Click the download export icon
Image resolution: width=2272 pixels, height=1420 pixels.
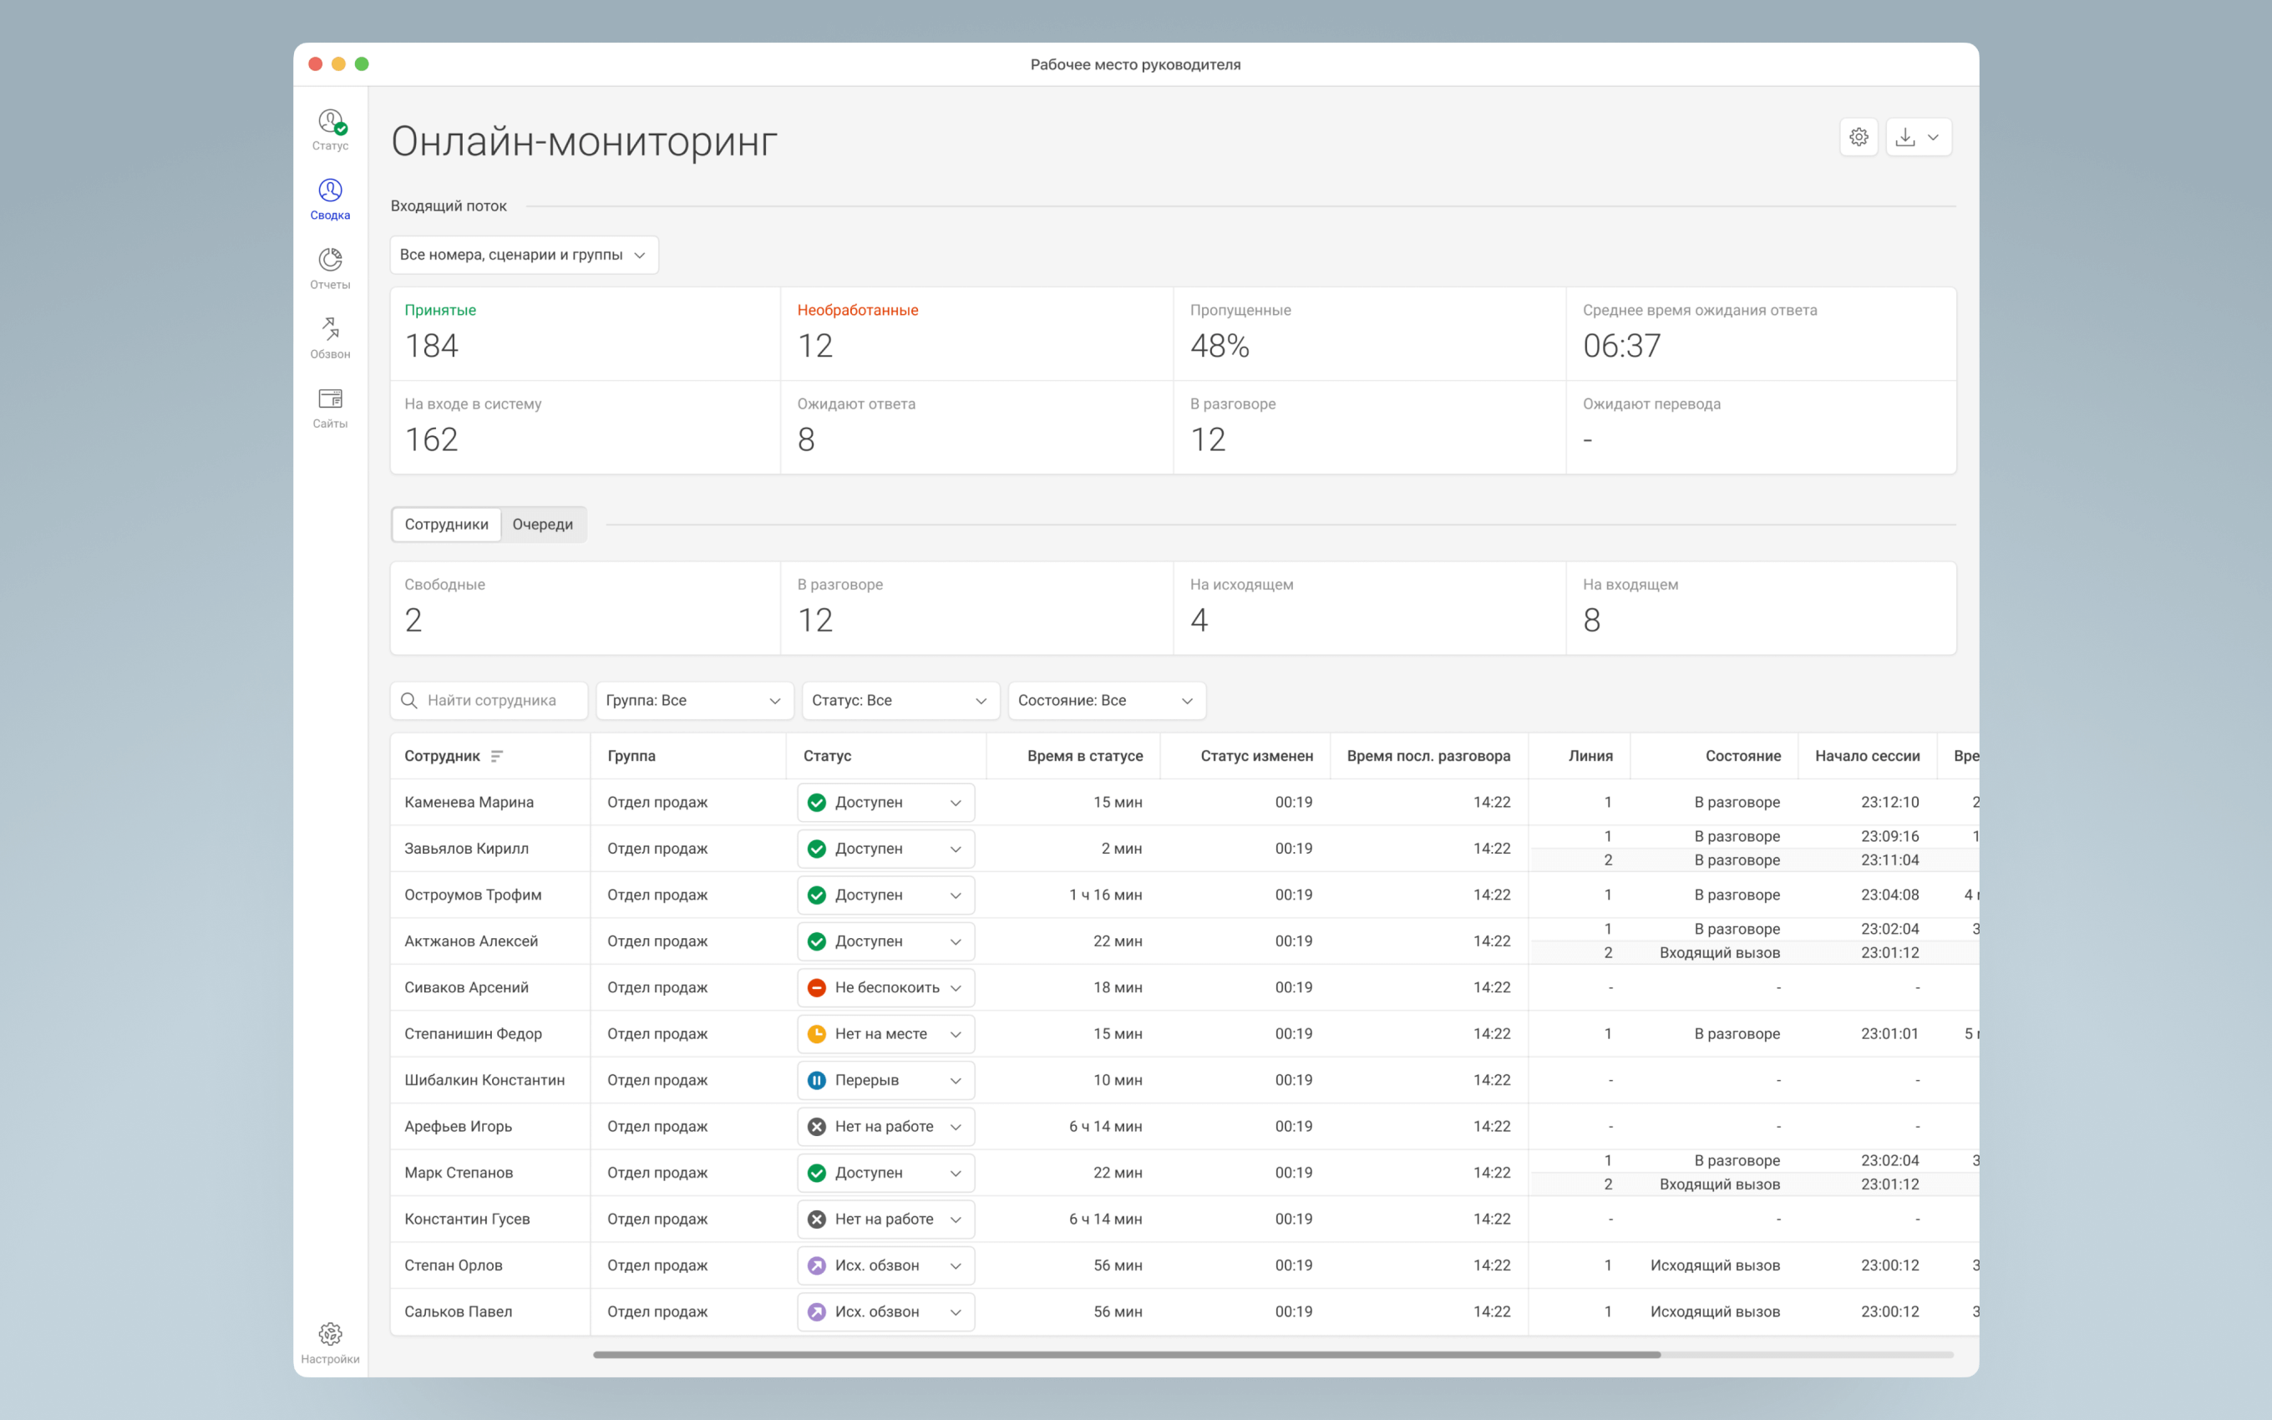[1905, 137]
